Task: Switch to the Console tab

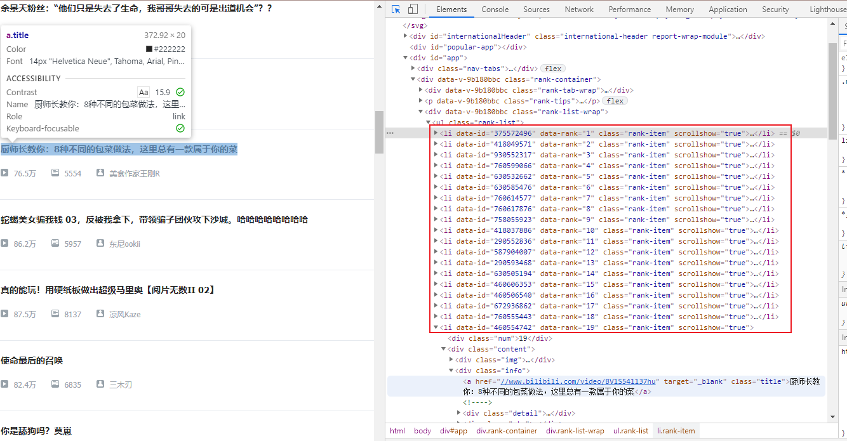Action: [x=495, y=10]
